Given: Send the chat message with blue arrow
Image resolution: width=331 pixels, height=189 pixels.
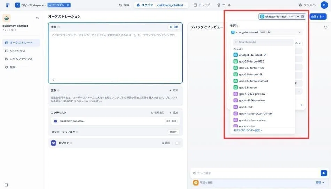Looking at the screenshot, I should tap(324, 173).
